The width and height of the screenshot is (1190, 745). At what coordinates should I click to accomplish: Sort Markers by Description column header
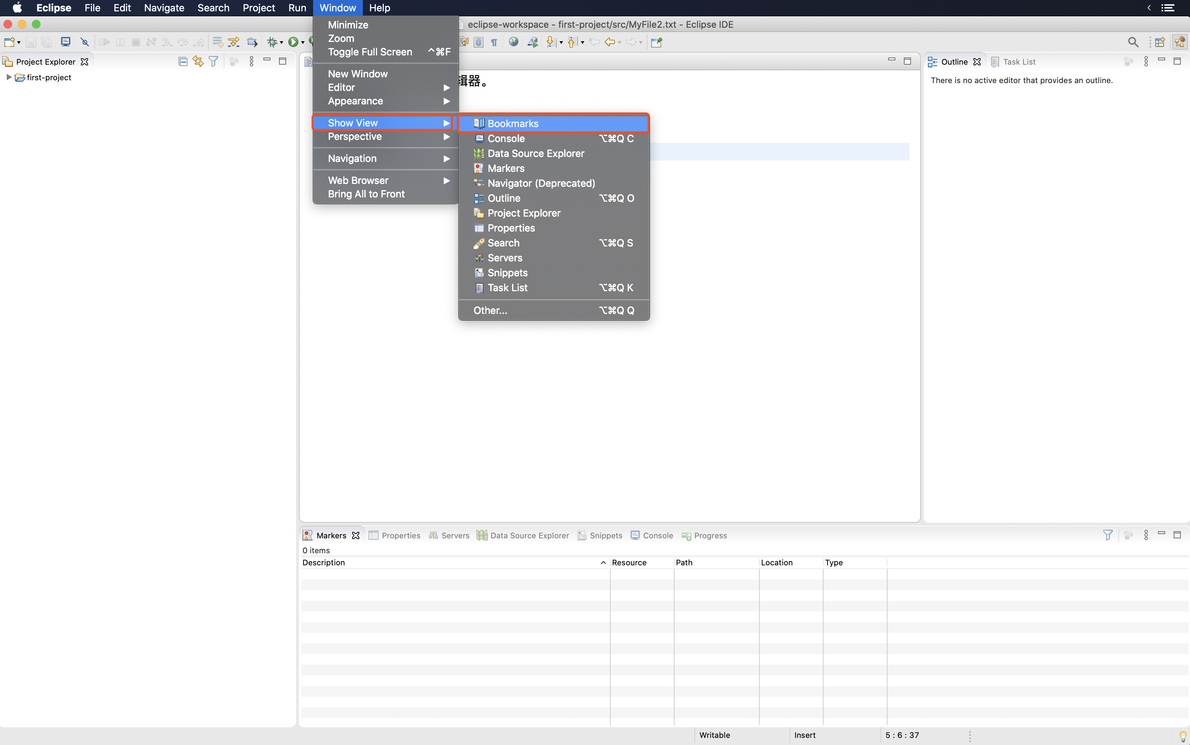point(455,563)
